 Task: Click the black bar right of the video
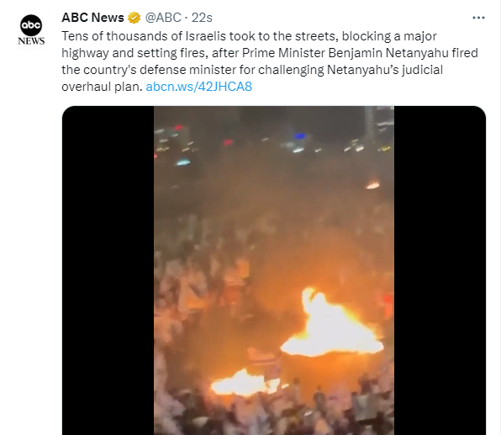440,270
